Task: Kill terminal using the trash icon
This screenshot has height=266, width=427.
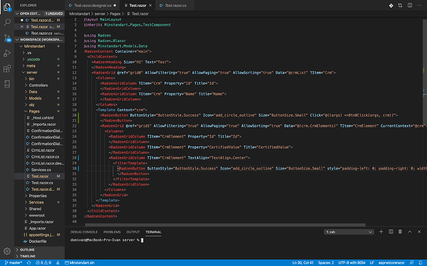Action: click(x=399, y=231)
